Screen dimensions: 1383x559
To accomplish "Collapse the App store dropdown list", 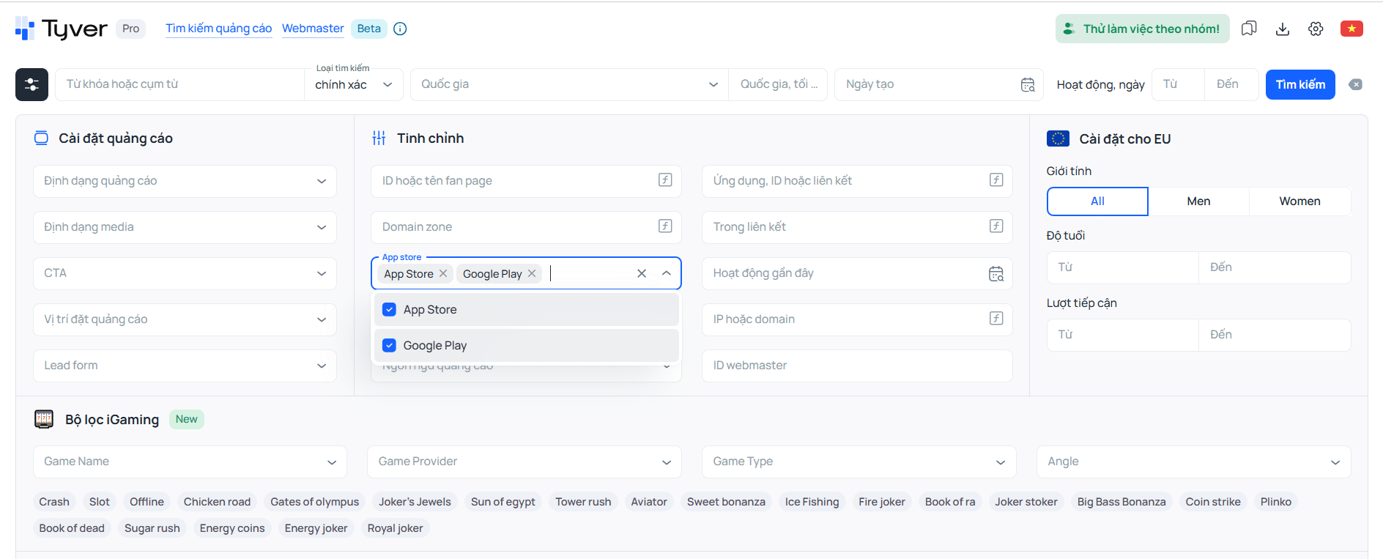I will point(667,273).
